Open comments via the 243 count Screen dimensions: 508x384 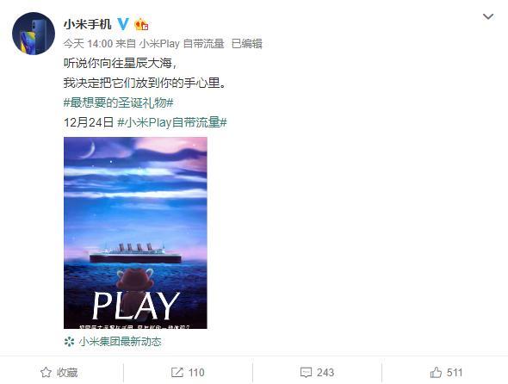pyautogui.click(x=325, y=373)
